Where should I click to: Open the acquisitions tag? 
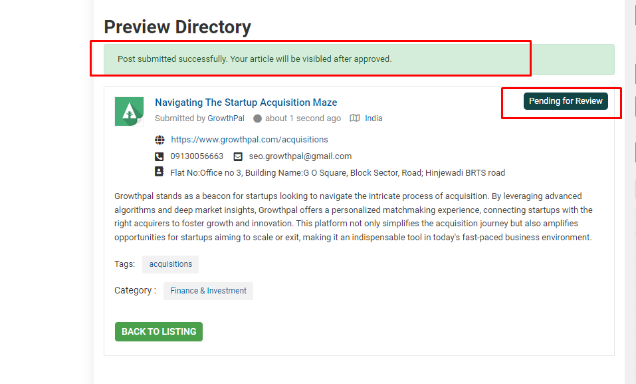[x=170, y=264]
